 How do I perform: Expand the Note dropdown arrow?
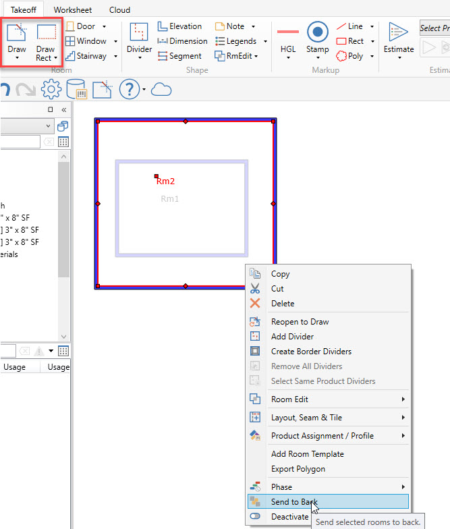[x=254, y=27]
